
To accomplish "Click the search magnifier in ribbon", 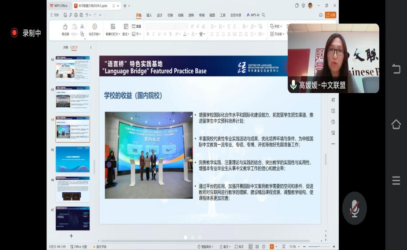I will pos(263,15).
